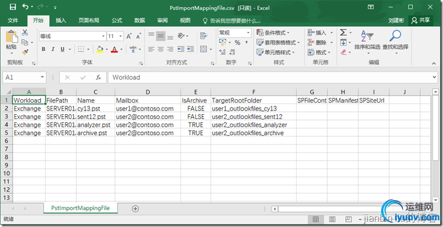Click the new sheet plus icon
Screen dimensions: 443x227
(135, 208)
